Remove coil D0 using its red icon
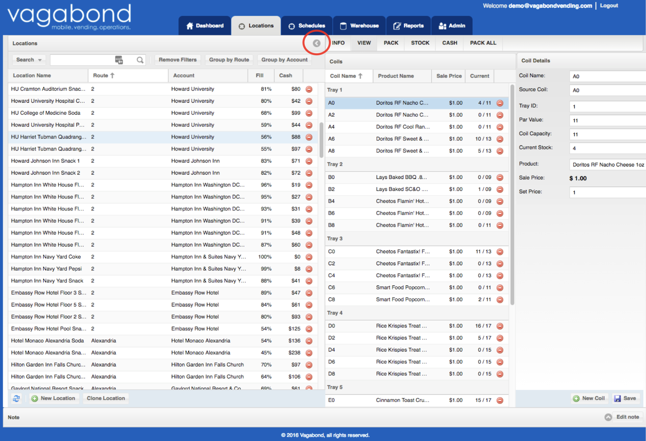This screenshot has width=646, height=441. point(500,326)
